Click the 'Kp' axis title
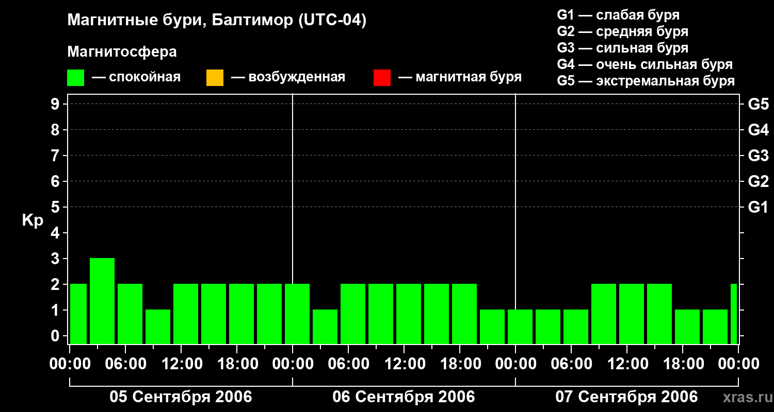This screenshot has height=412, width=774. coord(33,220)
